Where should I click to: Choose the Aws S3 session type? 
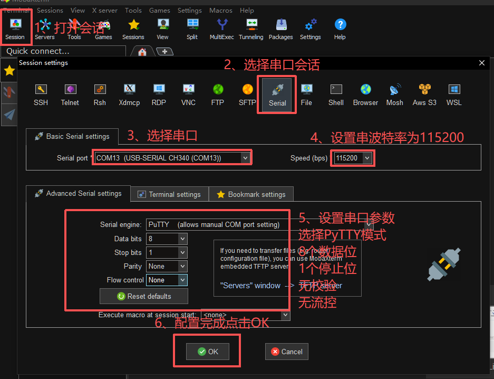coord(425,94)
